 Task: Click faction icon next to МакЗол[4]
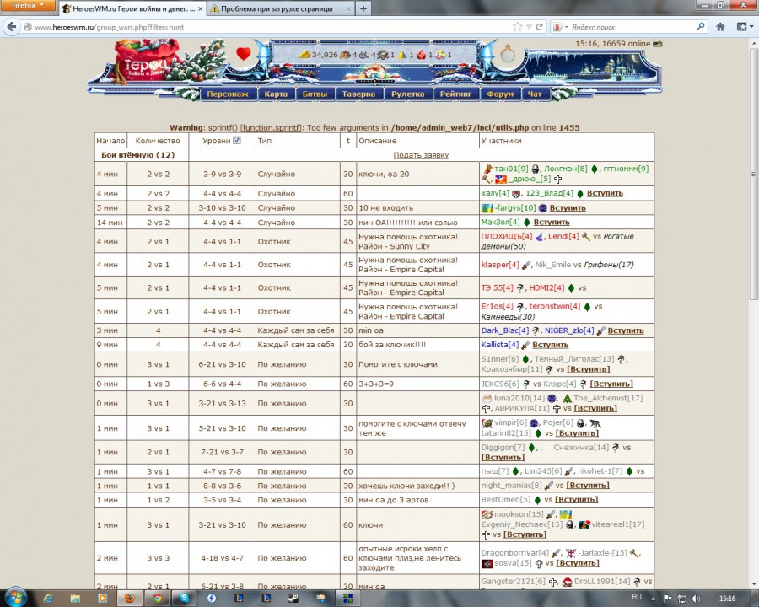pyautogui.click(x=526, y=223)
